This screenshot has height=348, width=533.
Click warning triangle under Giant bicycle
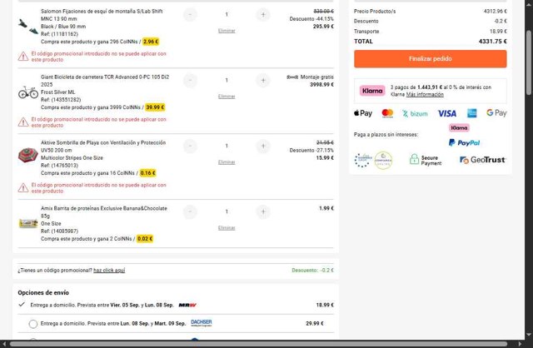(23, 122)
